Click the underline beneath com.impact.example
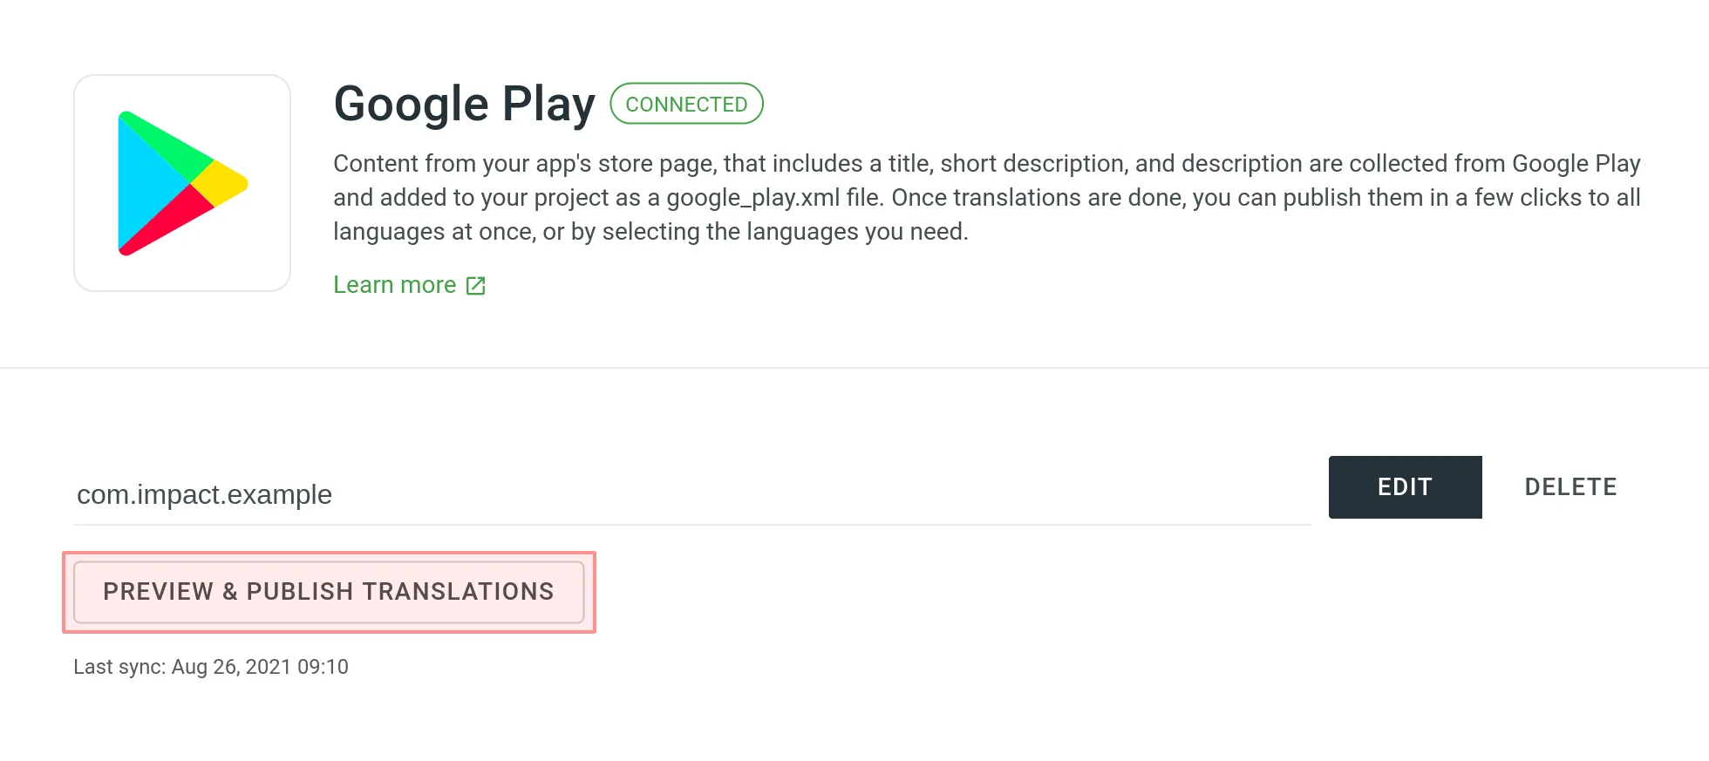 pyautogui.click(x=692, y=523)
